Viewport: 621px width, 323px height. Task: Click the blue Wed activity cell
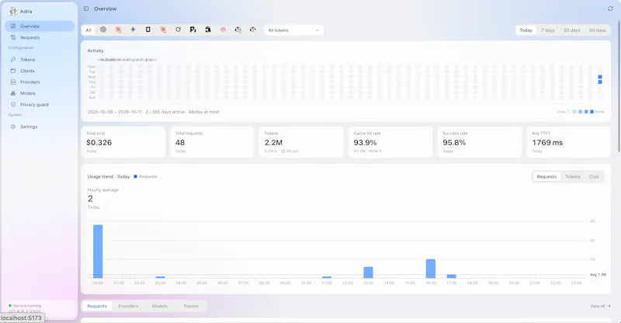point(600,77)
